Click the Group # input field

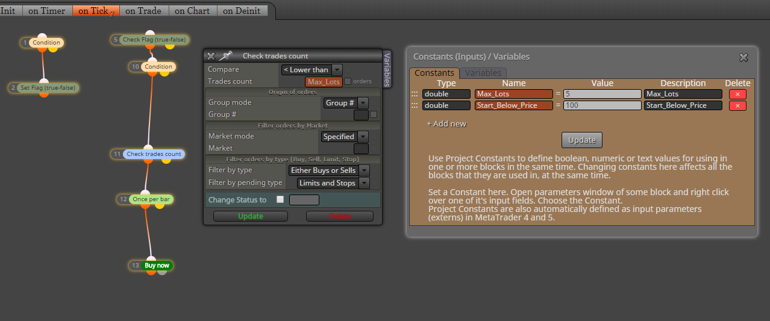[x=361, y=114]
